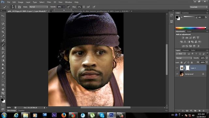Enable airbrush mode in options bar
Viewport: 209px width, 118px height.
pyautogui.click(x=88, y=7)
